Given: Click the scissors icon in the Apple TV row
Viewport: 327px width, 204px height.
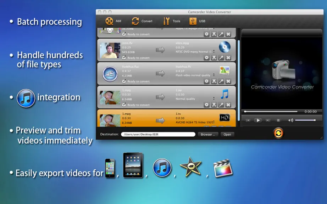Looking at the screenshot, I should pos(214,34).
